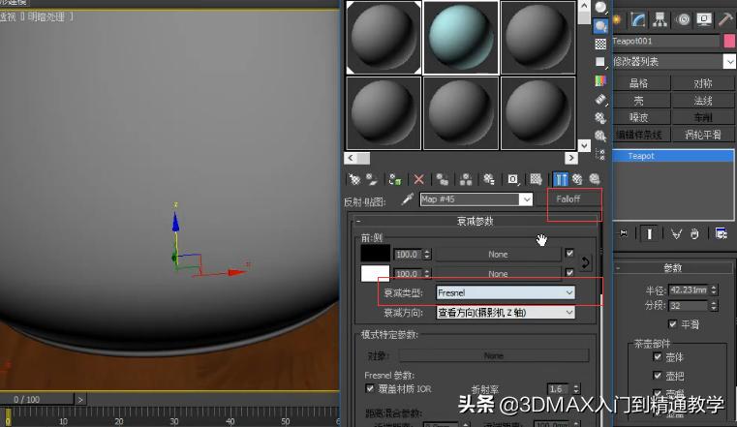This screenshot has width=737, height=427.
Task: Open 衰减方向 dropdown
Action: pyautogui.click(x=506, y=313)
